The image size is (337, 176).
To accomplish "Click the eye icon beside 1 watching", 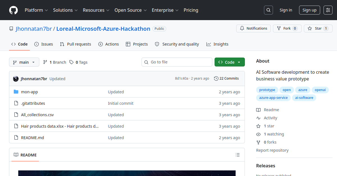I will [258, 134].
